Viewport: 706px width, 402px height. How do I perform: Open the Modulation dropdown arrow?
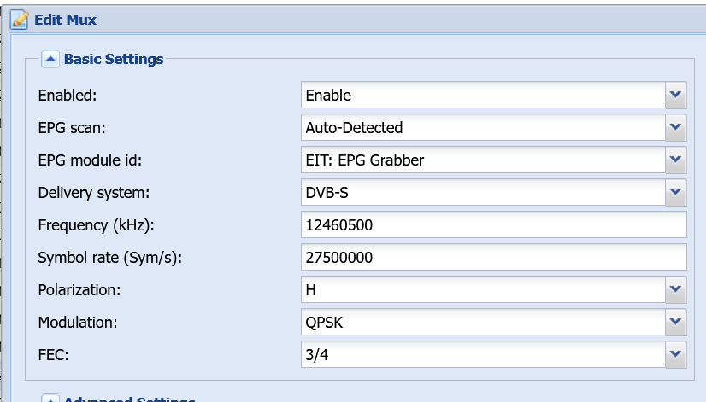pyautogui.click(x=675, y=322)
